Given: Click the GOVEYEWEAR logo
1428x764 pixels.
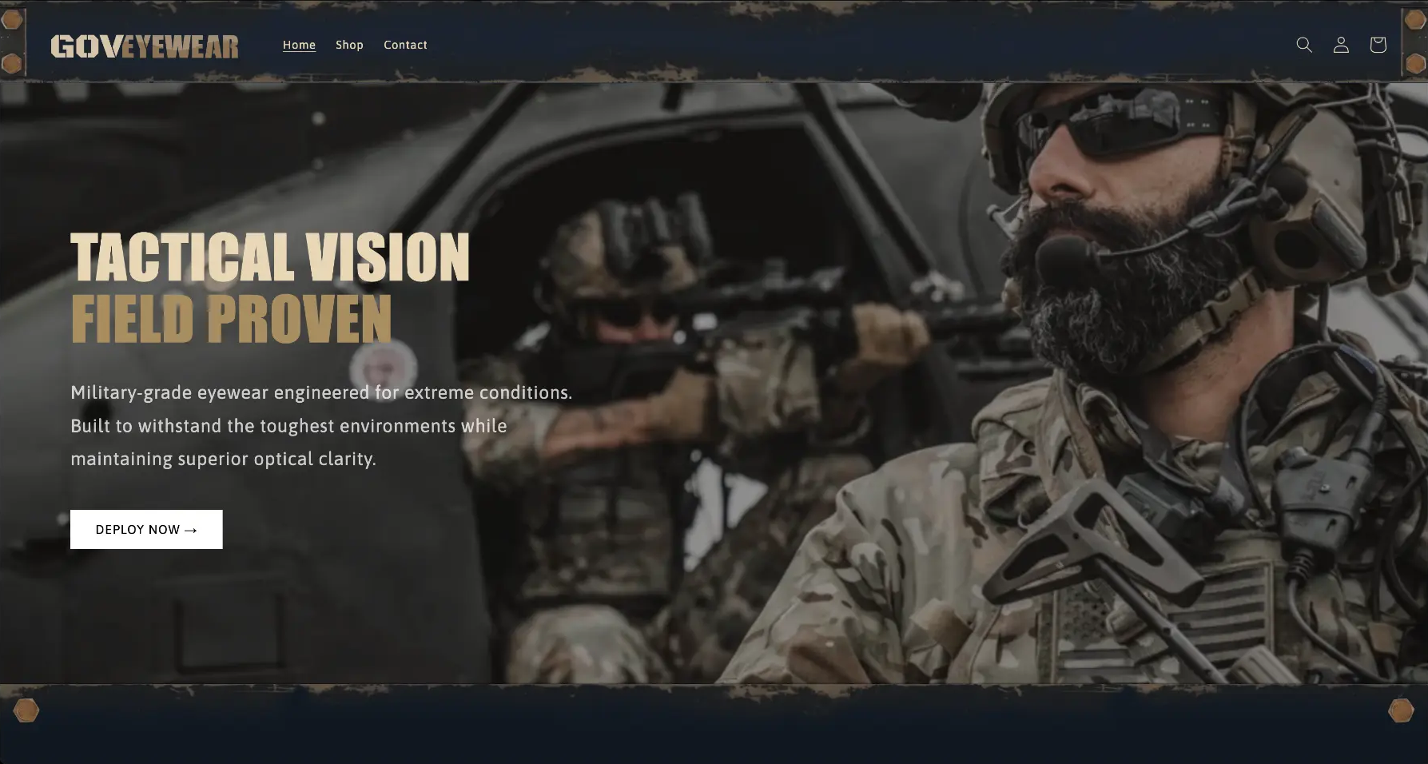Looking at the screenshot, I should coord(145,46).
